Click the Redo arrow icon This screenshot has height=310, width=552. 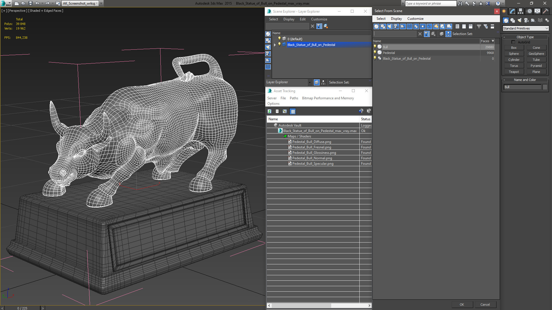(47, 3)
